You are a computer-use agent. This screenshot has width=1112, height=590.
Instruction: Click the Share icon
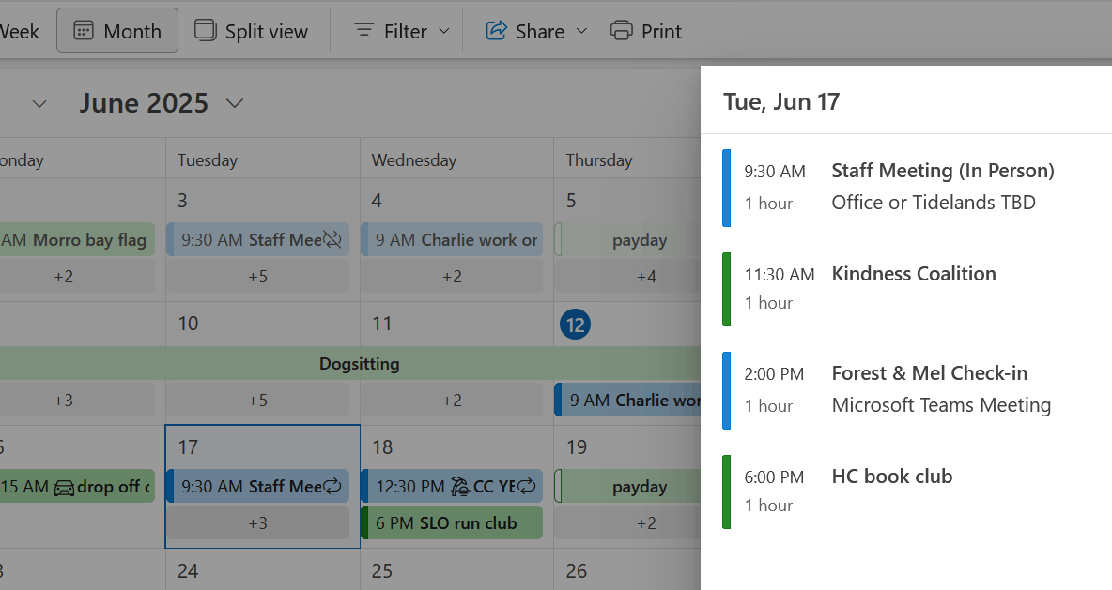pos(496,31)
